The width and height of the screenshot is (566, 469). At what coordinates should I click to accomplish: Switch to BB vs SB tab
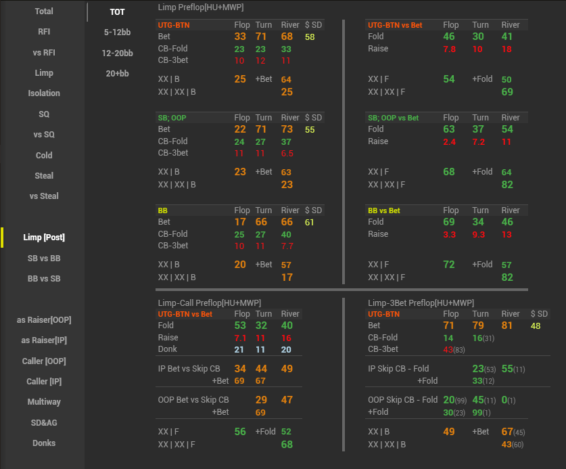44,279
